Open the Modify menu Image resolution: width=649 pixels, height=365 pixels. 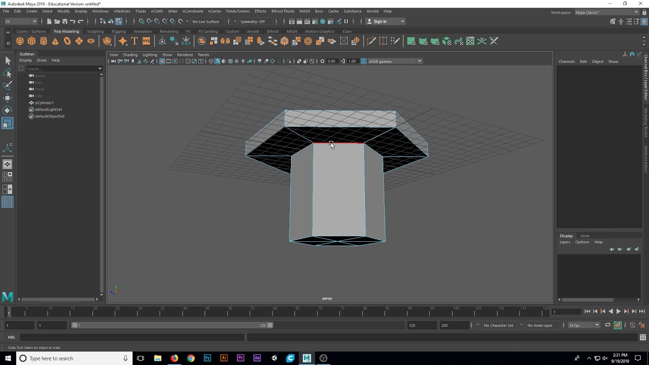[x=63, y=11]
